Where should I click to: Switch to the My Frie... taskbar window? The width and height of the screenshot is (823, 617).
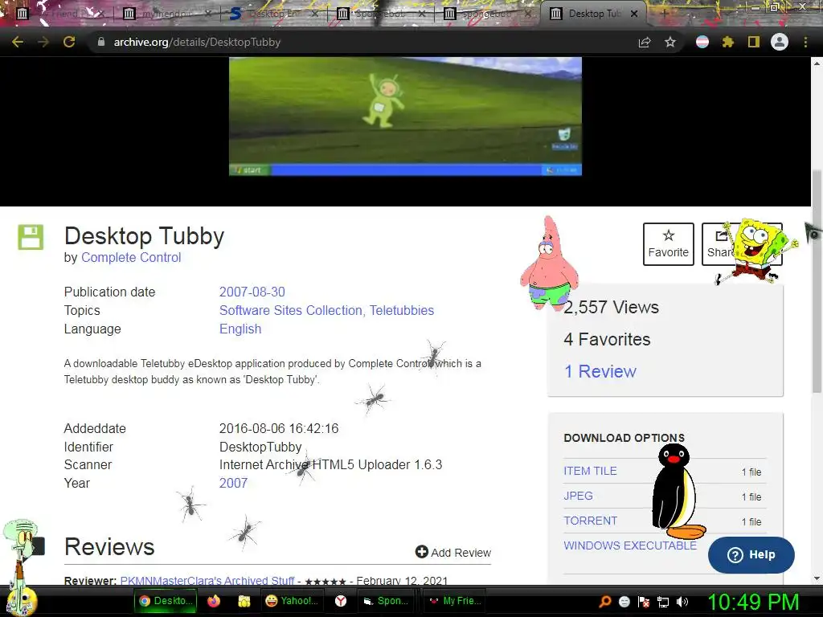[x=454, y=601]
